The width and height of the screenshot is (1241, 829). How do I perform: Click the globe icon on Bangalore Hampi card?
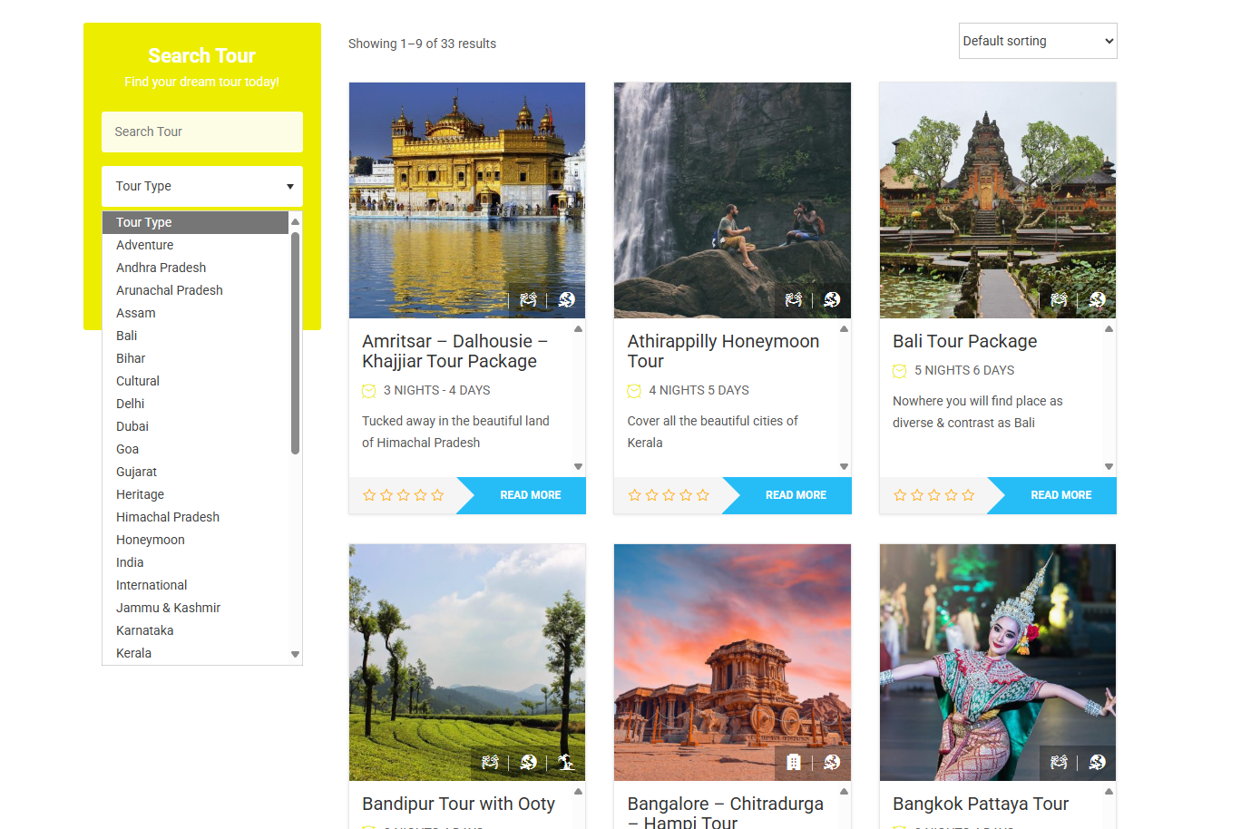pos(832,762)
